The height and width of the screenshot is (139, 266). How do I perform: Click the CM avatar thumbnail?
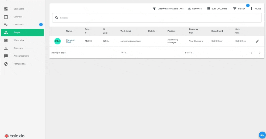tap(57, 41)
